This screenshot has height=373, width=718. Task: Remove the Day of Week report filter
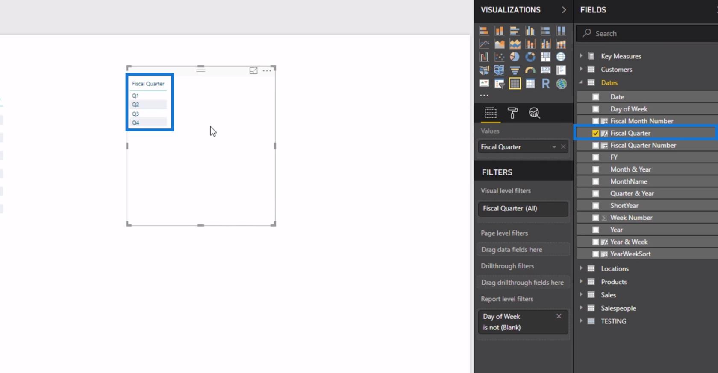[x=559, y=316]
